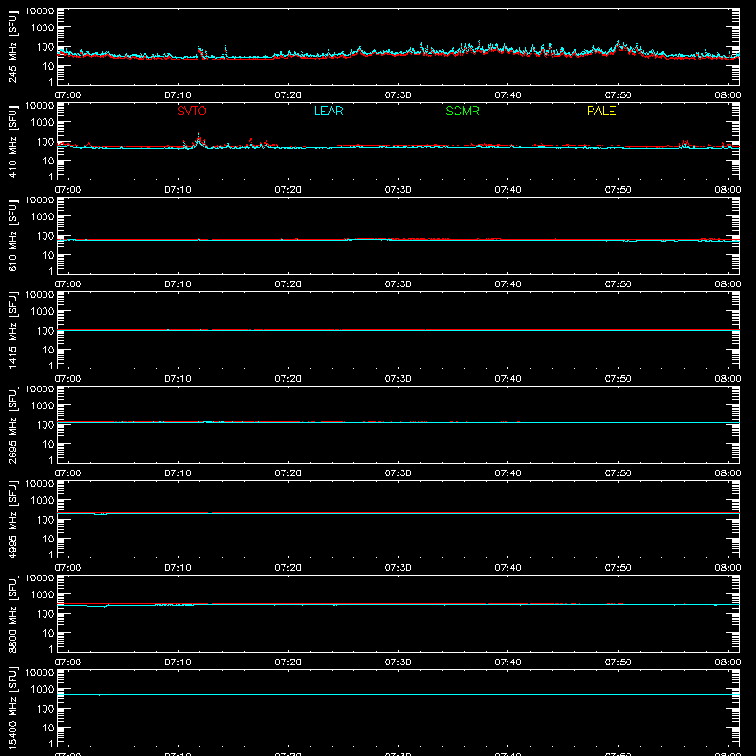Image resolution: width=756 pixels, height=756 pixels.
Task: Click 07:30 tick label below 1415 MHz plot
Action: pos(398,379)
